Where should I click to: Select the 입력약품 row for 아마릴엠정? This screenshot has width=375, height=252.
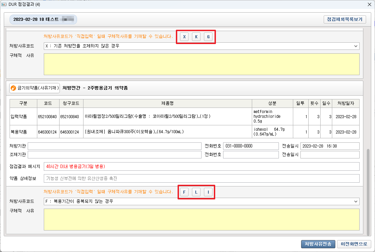tap(168, 116)
